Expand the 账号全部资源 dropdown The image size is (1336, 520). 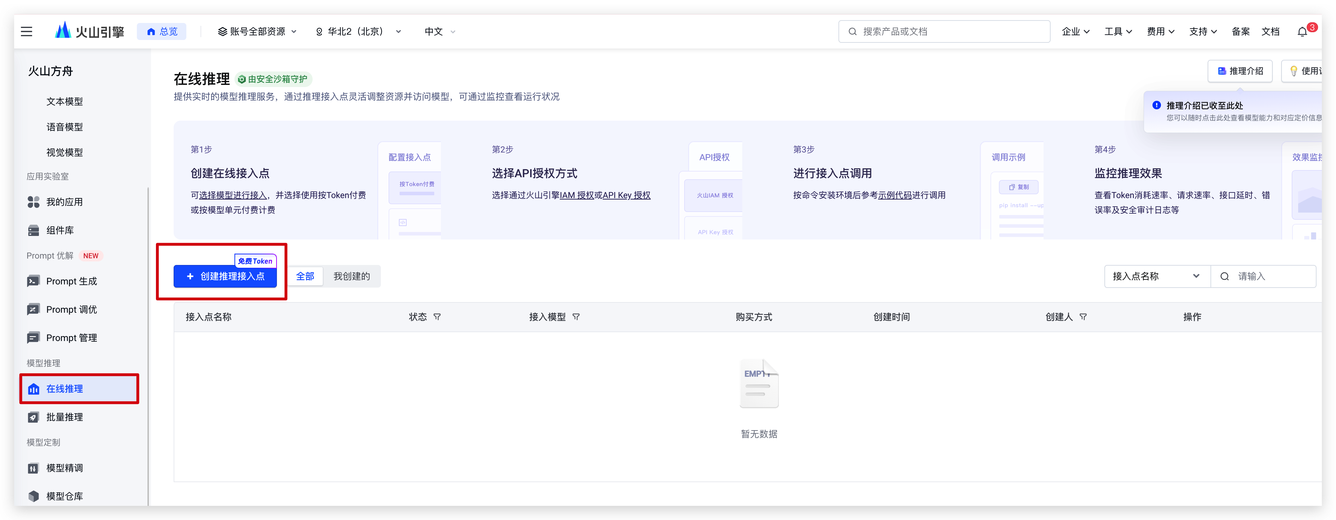257,31
